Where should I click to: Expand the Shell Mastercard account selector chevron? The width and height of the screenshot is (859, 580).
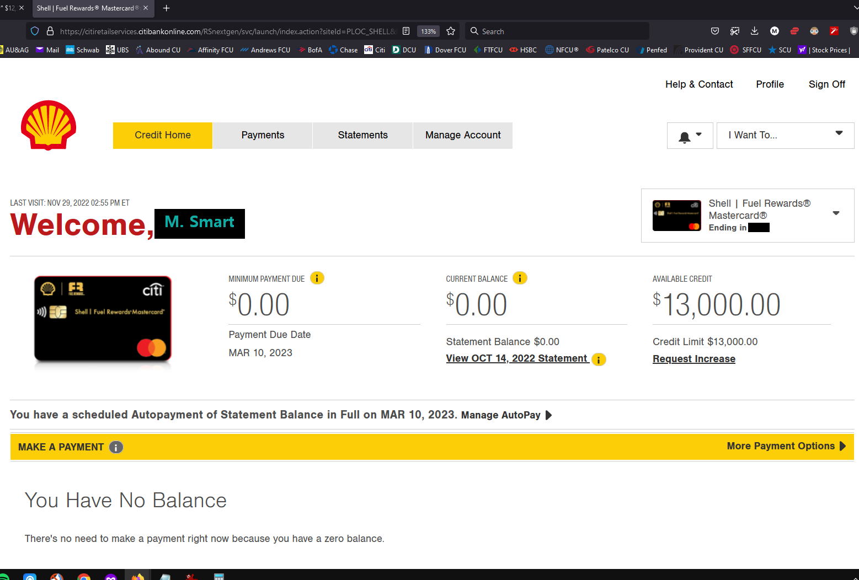click(x=836, y=213)
